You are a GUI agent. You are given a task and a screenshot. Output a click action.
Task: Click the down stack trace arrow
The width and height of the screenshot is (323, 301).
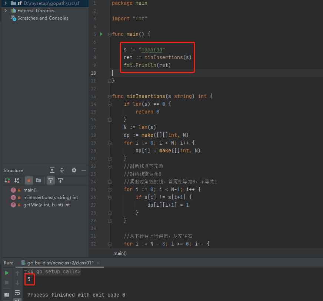pyautogui.click(x=17, y=283)
